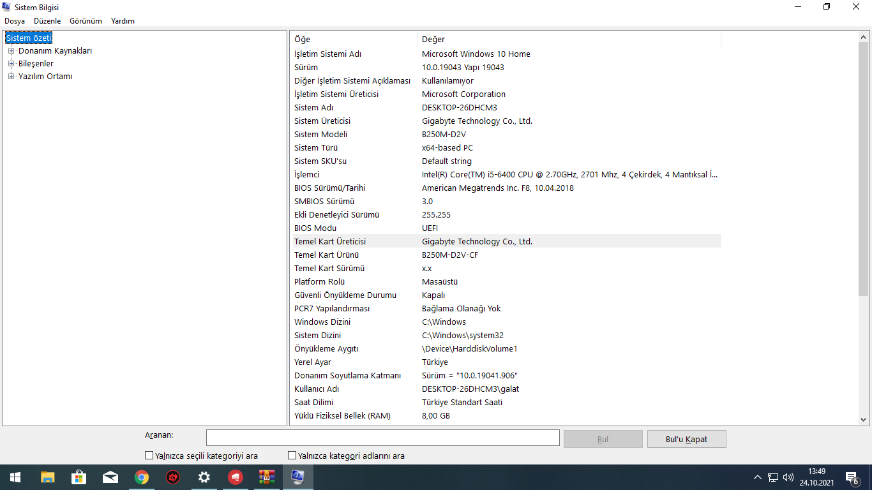Viewport: 872px width, 490px height.
Task: Open the Mail app on the taskbar
Action: [x=110, y=477]
